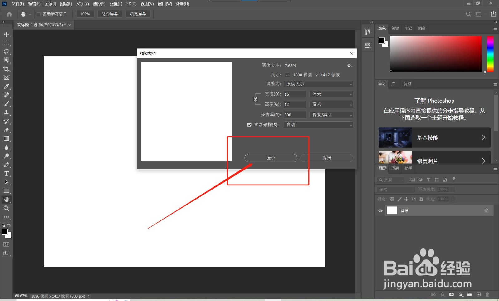
Task: Hide the 背景 layer with eye icon
Action: tap(380, 211)
